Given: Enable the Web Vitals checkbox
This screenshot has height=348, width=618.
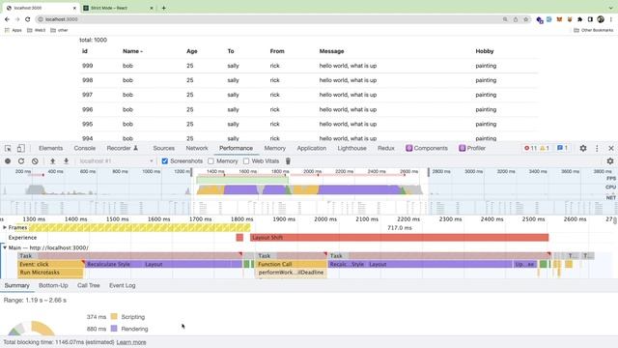Looking at the screenshot, I should [246, 161].
